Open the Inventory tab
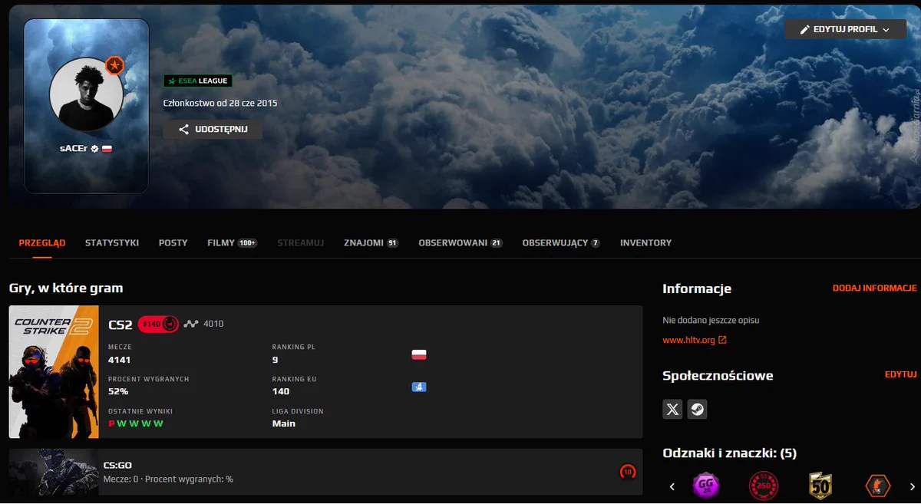921x504 pixels. [x=645, y=242]
